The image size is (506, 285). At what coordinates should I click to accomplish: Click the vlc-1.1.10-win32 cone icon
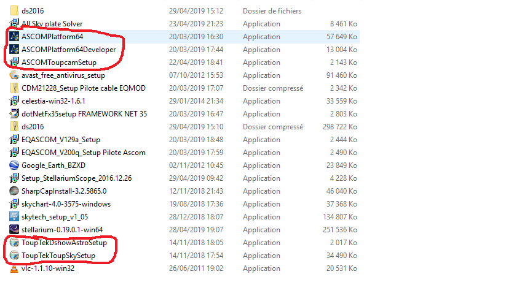[15, 268]
